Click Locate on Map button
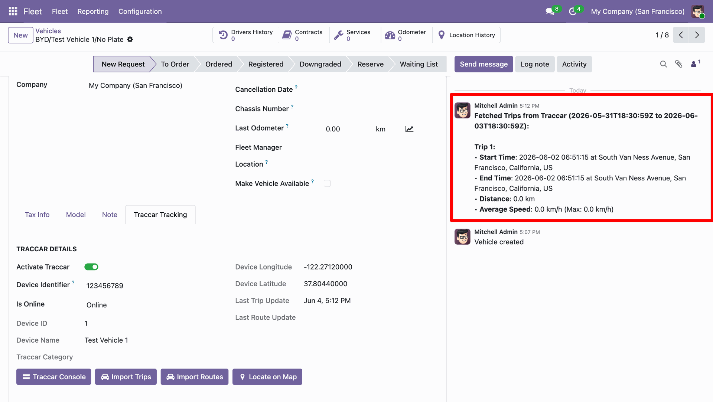 click(267, 377)
